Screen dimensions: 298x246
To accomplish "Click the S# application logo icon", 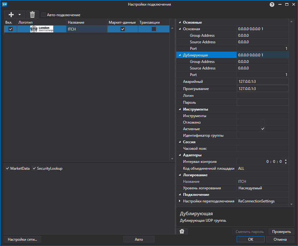I will tap(5, 4).
